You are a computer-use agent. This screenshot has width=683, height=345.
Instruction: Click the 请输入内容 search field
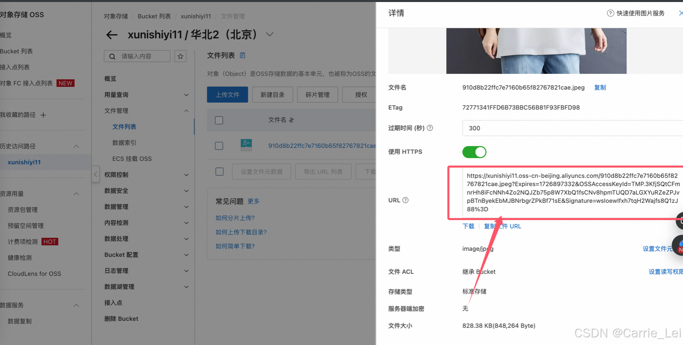pos(137,56)
